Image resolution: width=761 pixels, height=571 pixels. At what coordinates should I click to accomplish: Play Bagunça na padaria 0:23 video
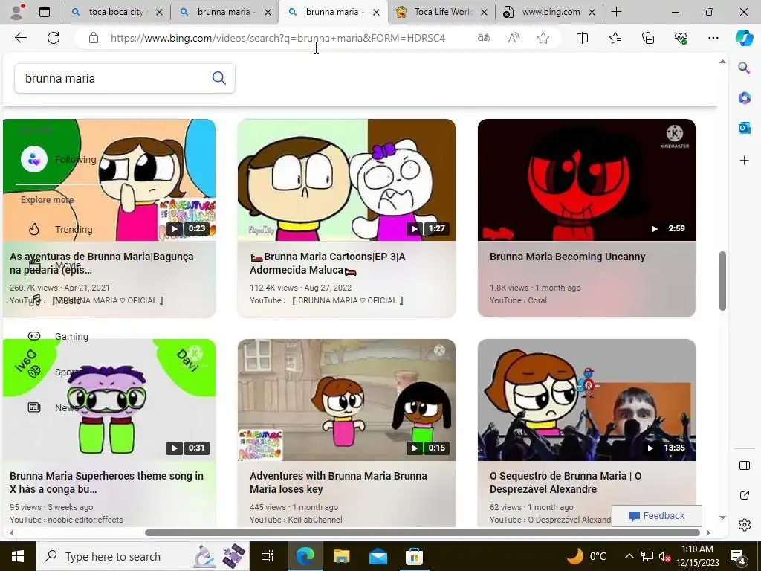pyautogui.click(x=109, y=180)
